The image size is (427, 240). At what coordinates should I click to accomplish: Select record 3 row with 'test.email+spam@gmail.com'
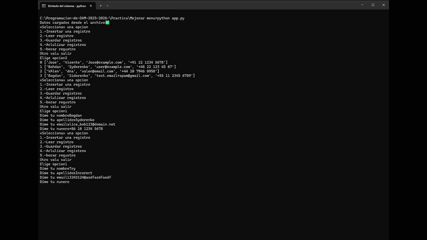tap(117, 76)
